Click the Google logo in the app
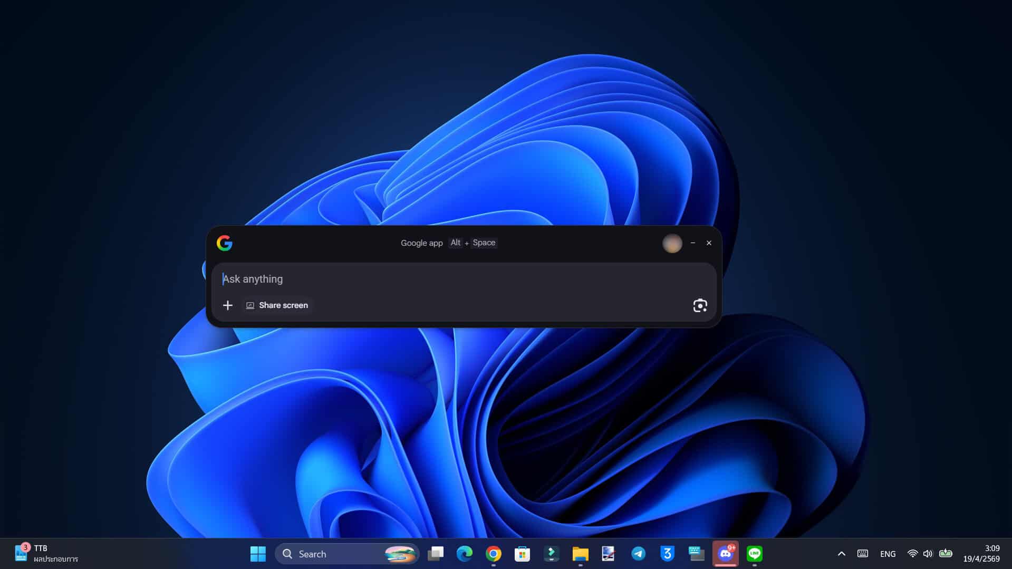Image resolution: width=1012 pixels, height=569 pixels. pyautogui.click(x=225, y=243)
